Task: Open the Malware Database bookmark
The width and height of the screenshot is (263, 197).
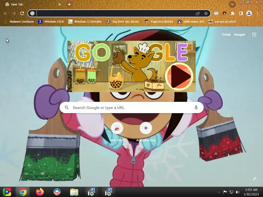Action: point(20,22)
